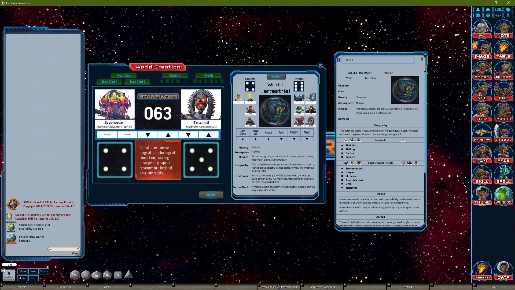
Task: Open the options gear icon top right
Action: pyautogui.click(x=488, y=15)
